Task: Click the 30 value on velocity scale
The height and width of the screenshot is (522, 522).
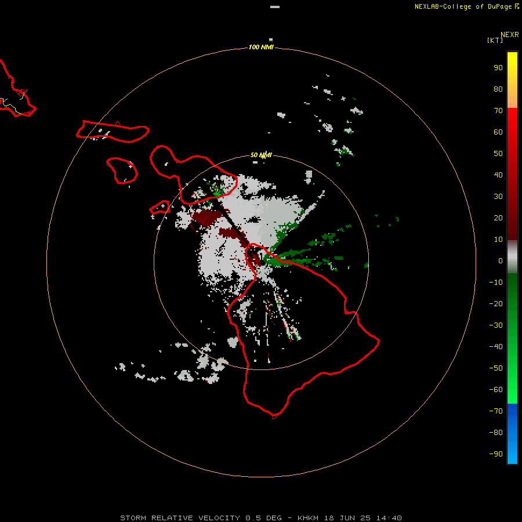Action: point(498,197)
